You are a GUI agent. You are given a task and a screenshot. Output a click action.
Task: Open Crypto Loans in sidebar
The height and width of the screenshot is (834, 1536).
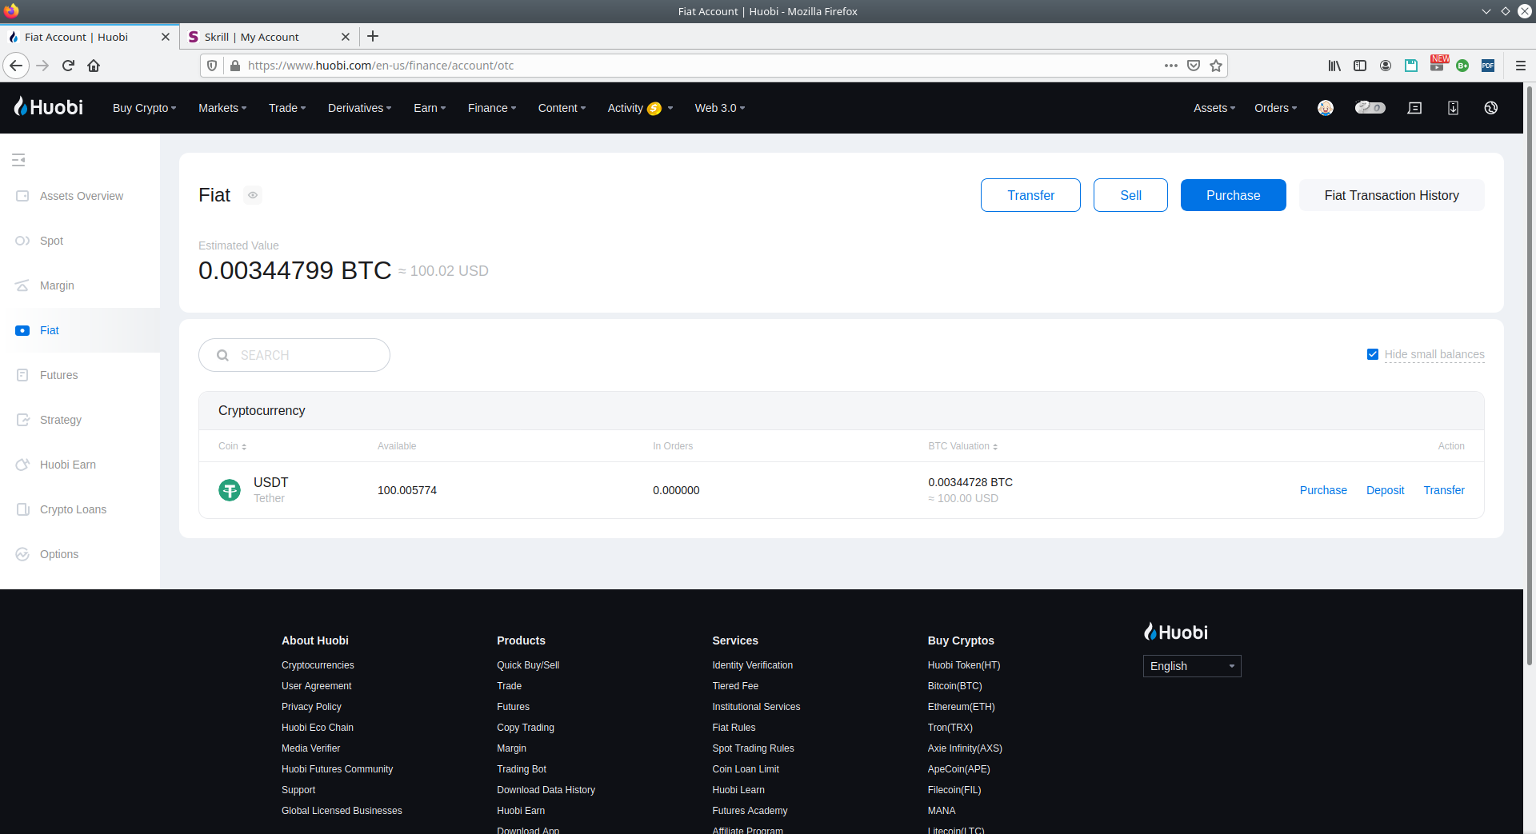80,509
